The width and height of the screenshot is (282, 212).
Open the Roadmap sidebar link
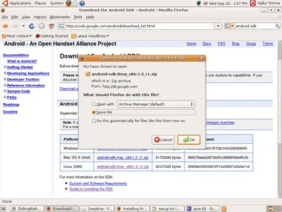(x=11, y=105)
